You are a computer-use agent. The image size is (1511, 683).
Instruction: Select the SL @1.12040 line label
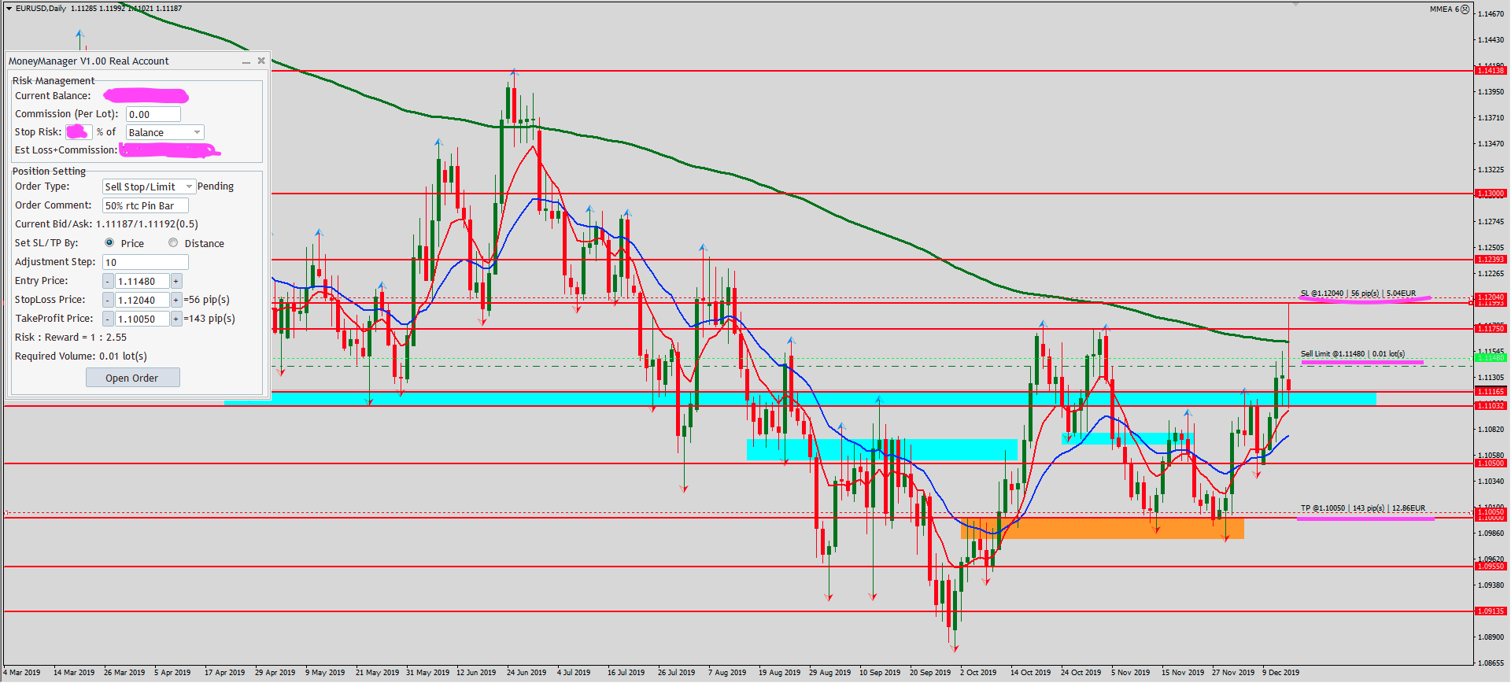tap(1358, 294)
